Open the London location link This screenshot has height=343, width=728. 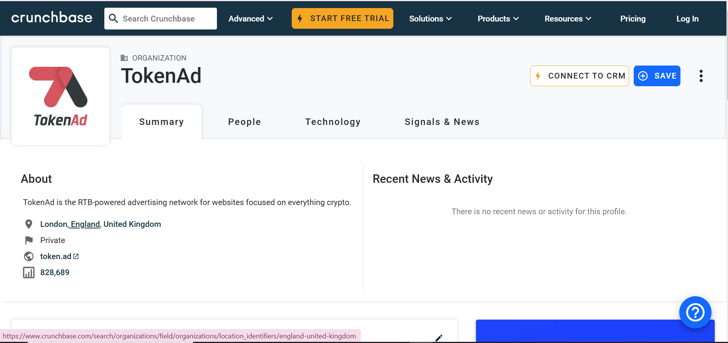(54, 224)
